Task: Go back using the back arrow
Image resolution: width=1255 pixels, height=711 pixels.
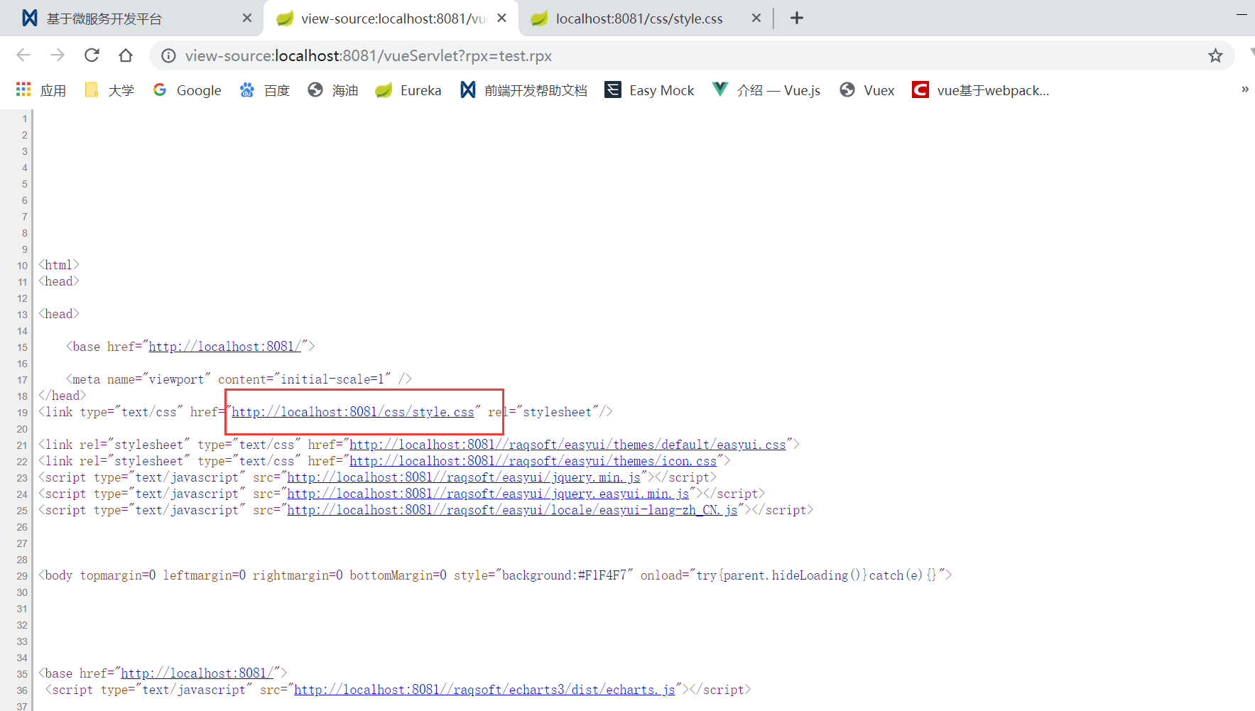Action: [x=23, y=55]
